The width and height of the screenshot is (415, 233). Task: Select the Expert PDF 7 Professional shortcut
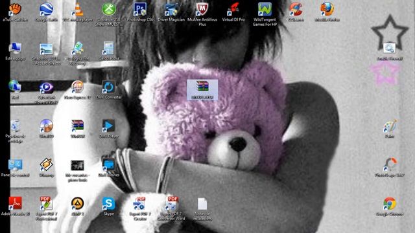pyautogui.click(x=46, y=204)
